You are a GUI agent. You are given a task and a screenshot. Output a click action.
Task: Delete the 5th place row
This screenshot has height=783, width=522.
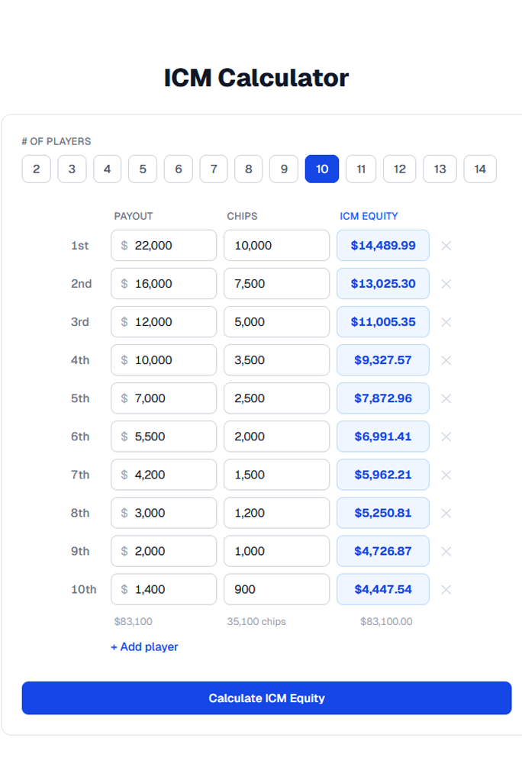click(446, 398)
